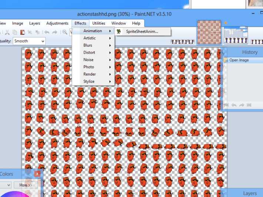Click the Layers panel title
Screen dimensions: 263x197
coord(250,193)
